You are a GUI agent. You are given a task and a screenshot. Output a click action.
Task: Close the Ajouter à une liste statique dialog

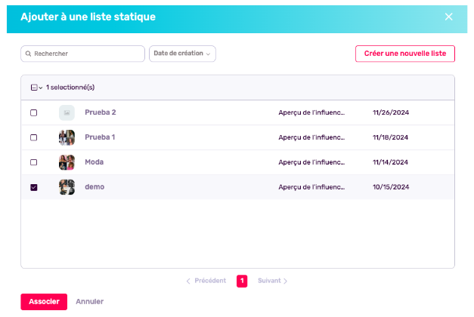pos(448,17)
